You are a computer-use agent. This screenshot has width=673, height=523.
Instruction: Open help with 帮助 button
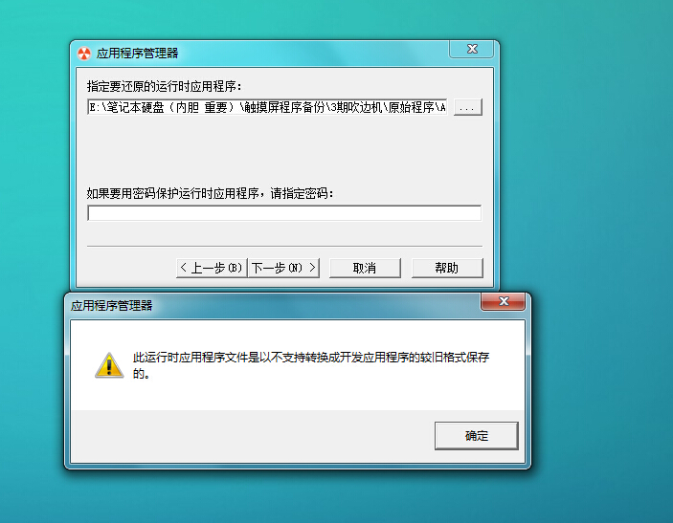pyautogui.click(x=447, y=268)
